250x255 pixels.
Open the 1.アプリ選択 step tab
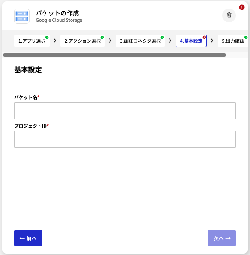coord(32,41)
